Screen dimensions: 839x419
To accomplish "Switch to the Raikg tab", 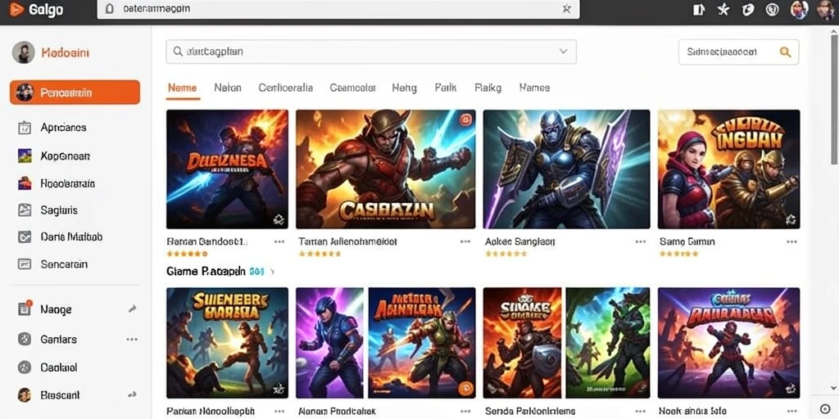I will (x=488, y=88).
